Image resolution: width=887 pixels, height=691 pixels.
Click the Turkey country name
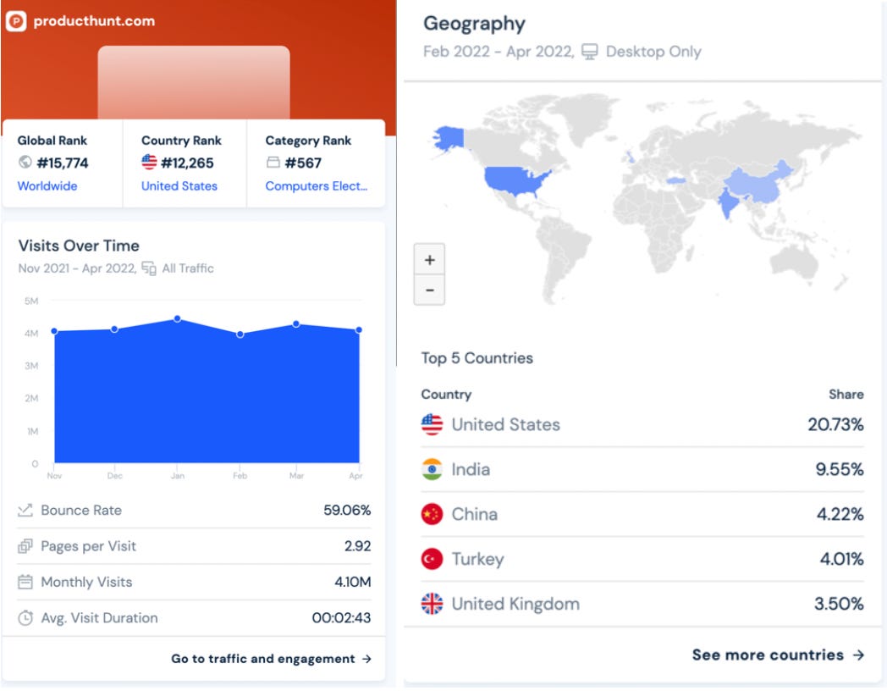[x=477, y=560]
